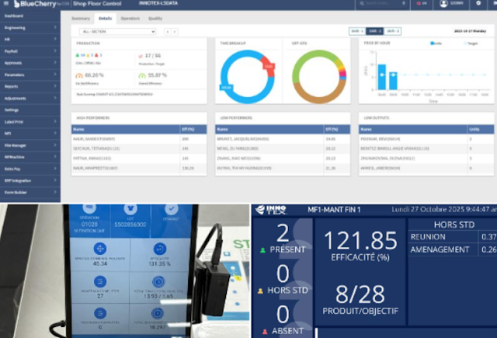Select the Shift - 1 toggle button

[x=357, y=31]
